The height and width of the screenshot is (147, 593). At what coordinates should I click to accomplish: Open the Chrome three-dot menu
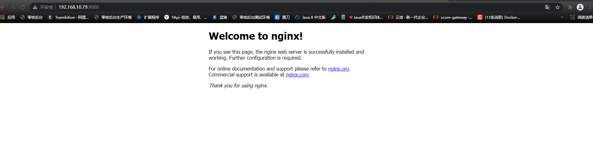point(590,7)
